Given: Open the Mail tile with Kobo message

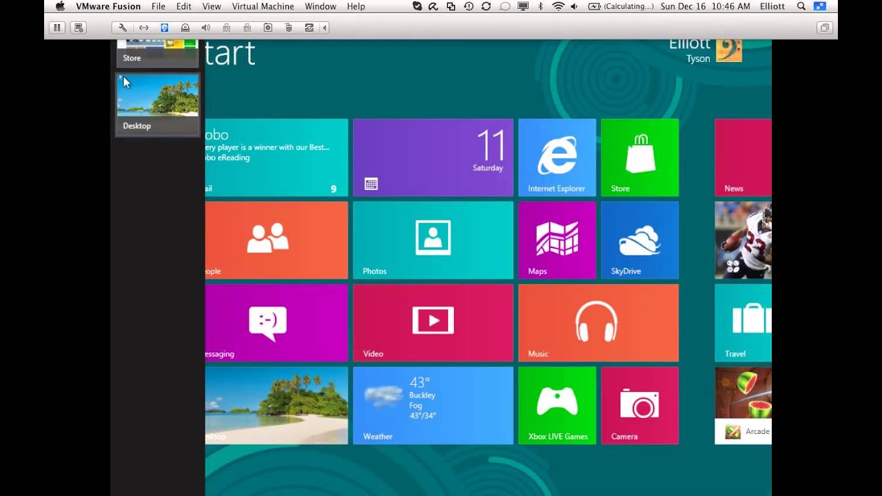Looking at the screenshot, I should point(276,158).
